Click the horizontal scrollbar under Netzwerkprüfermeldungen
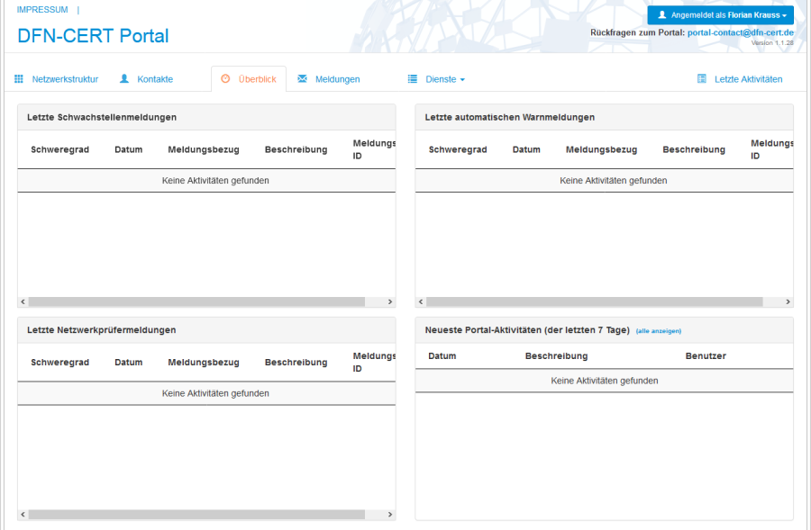This screenshot has width=811, height=530. pyautogui.click(x=198, y=513)
